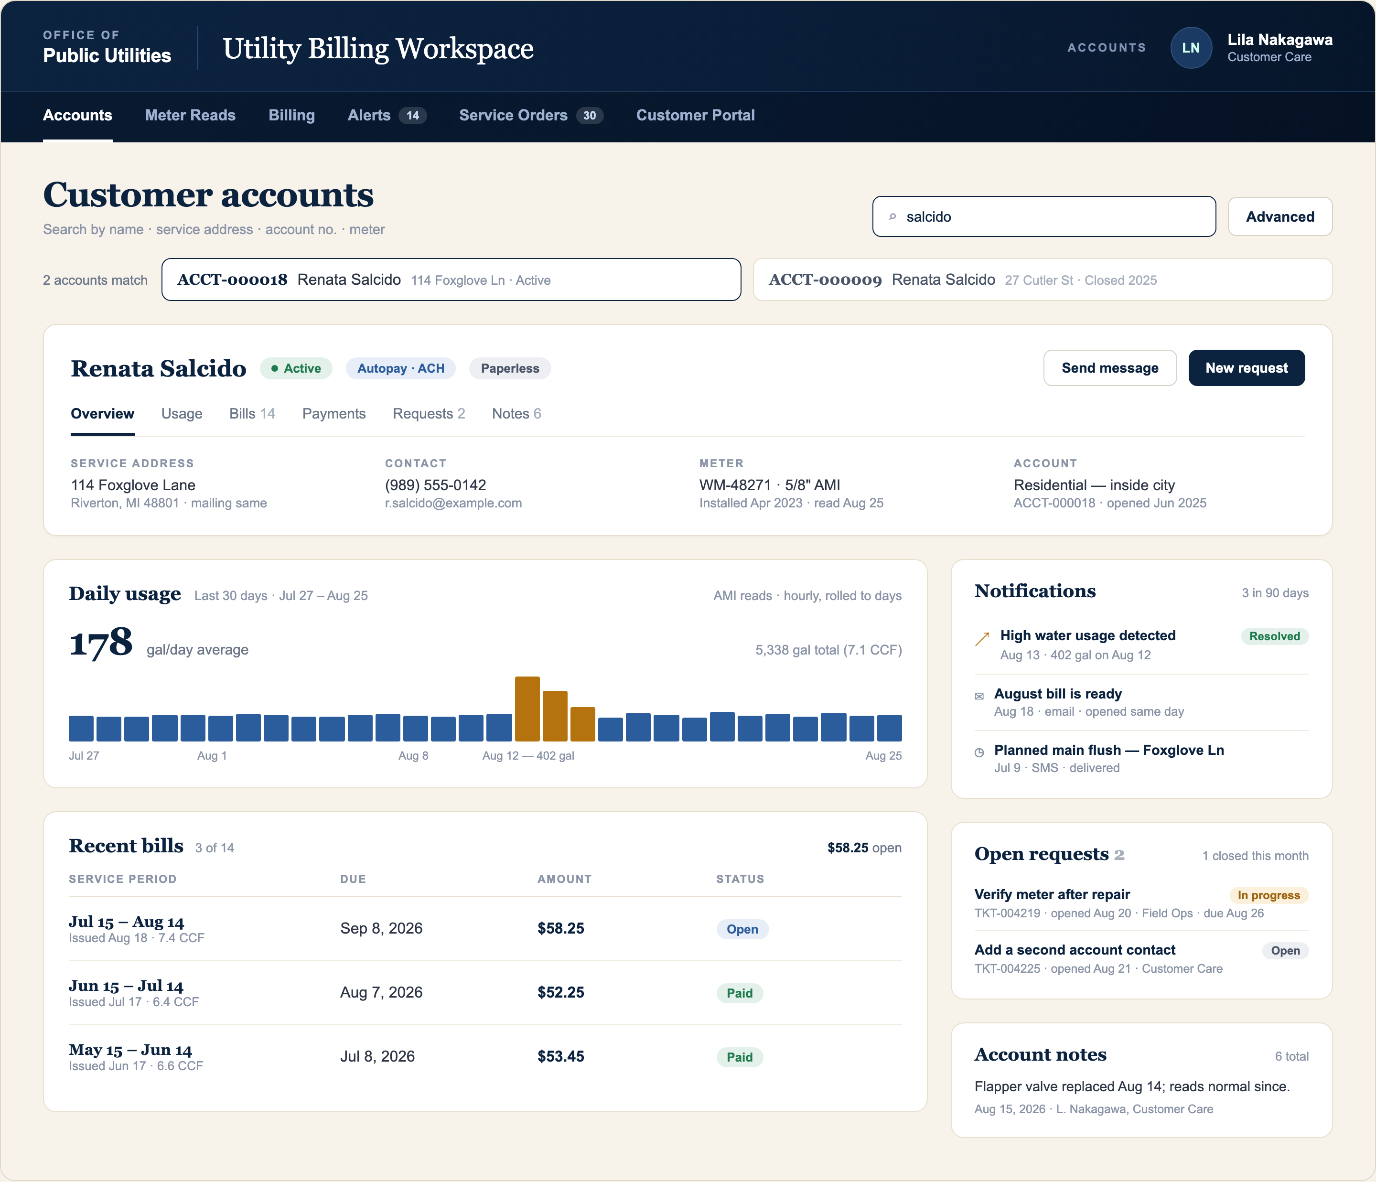The height and width of the screenshot is (1182, 1376).
Task: Click the planned main flush clock icon
Action: click(x=979, y=752)
